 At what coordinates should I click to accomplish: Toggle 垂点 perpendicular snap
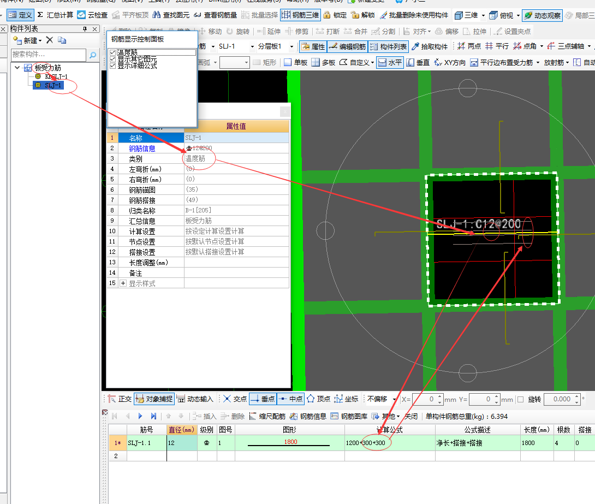point(263,399)
